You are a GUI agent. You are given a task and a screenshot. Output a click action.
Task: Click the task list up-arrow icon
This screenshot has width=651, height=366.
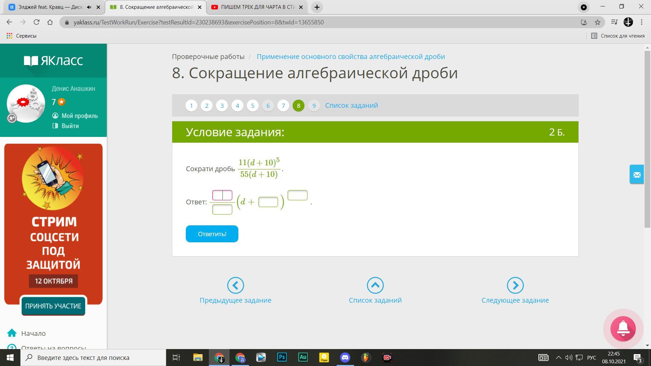tap(375, 285)
